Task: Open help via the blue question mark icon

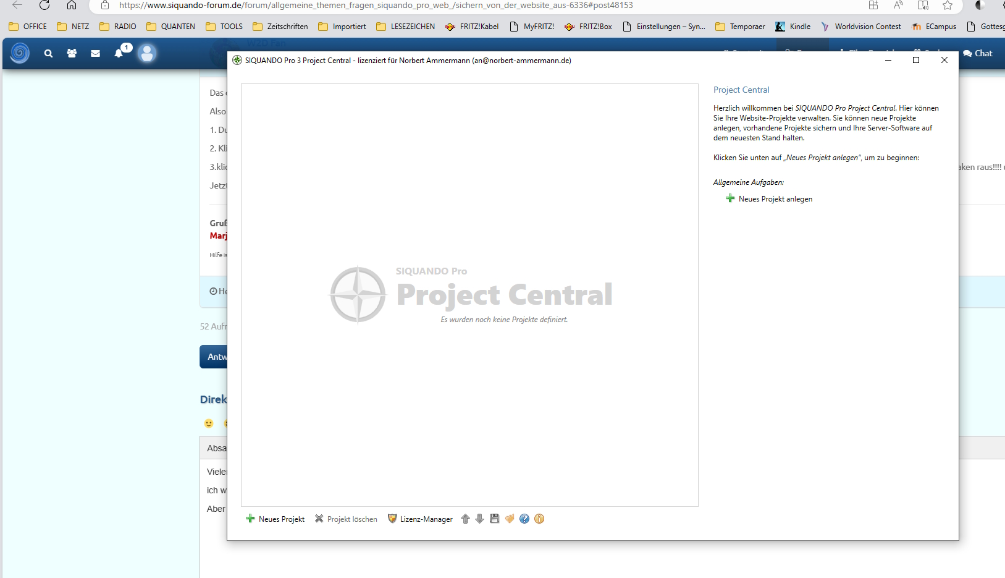Action: 524,519
